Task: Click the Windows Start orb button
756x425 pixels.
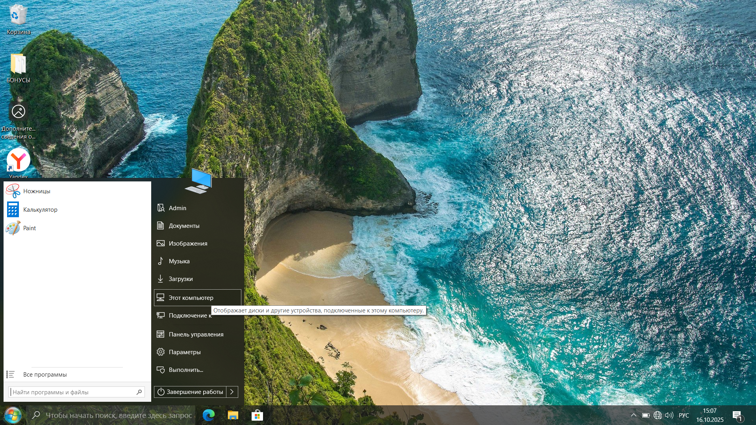Action: point(13,415)
